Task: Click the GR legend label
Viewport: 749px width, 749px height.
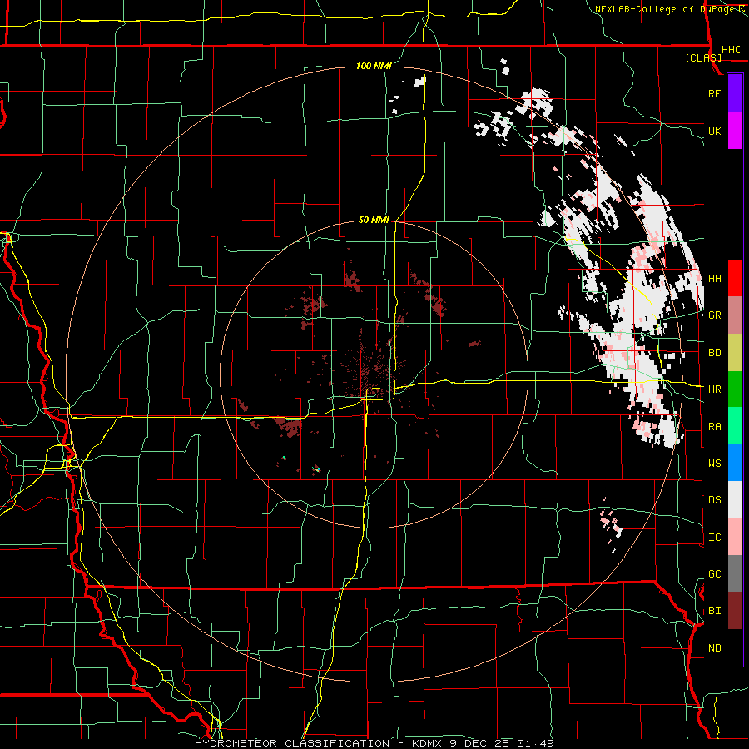Action: pos(714,315)
